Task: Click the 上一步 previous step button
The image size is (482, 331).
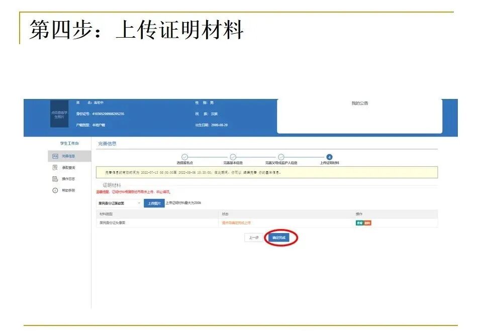Action: click(x=254, y=236)
